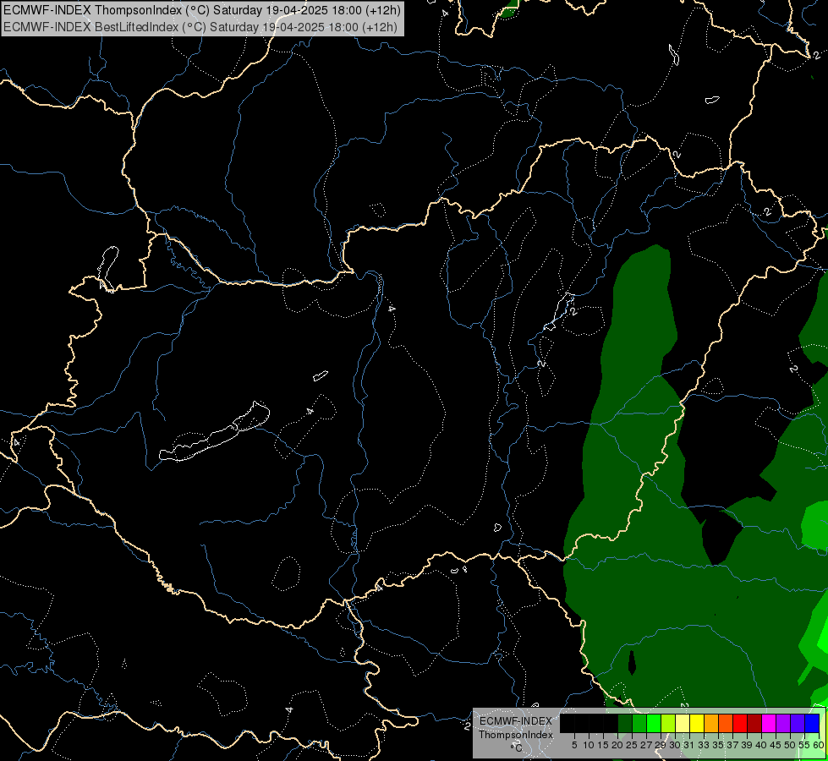Choose the dark red 39–40 legend swatch
This screenshot has height=761, width=828.
click(754, 723)
